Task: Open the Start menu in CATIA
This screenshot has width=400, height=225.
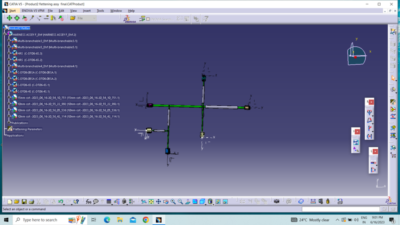Action: 12,10
